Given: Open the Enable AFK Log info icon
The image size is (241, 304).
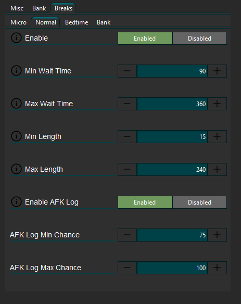Looking at the screenshot, I should tap(16, 202).
